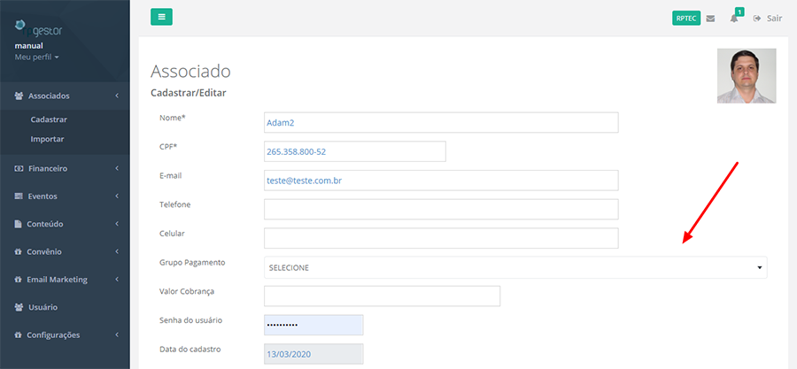Image resolution: width=797 pixels, height=369 pixels.
Task: Open the Importar submenu item
Action: pos(47,139)
